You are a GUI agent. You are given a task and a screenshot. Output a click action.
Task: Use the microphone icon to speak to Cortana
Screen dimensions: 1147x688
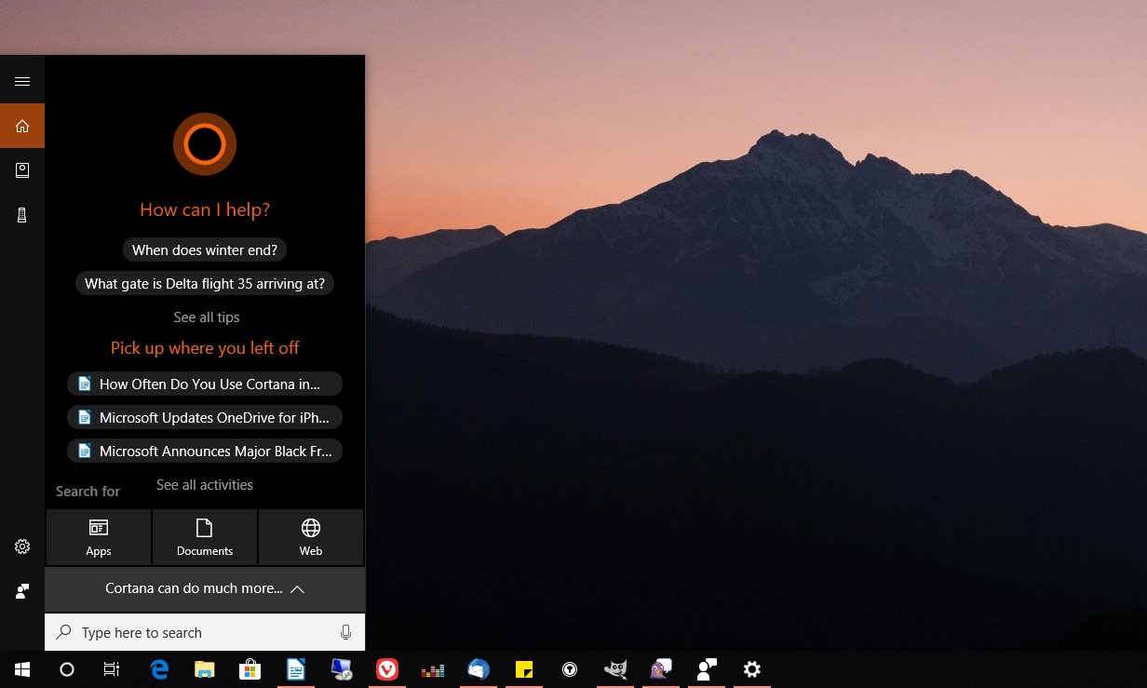point(345,632)
